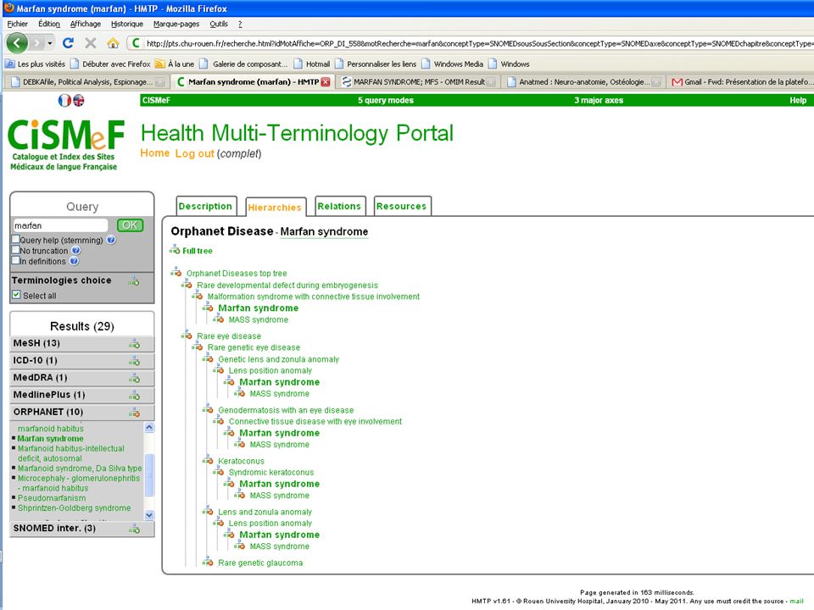Click the Firefox forward arrow button
This screenshot has height=610, width=814.
36,43
